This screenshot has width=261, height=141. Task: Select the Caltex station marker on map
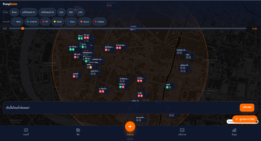pyautogui.click(x=182, y=51)
